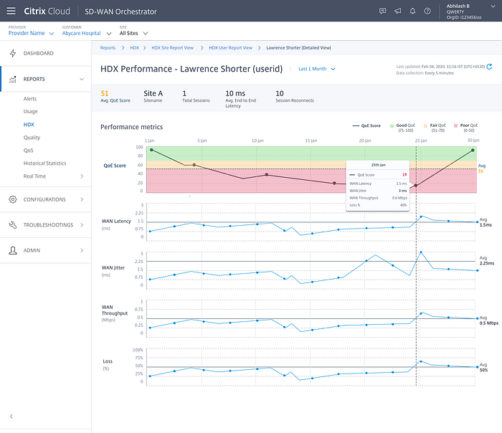Click the Fair QoE orange legend swatch
This screenshot has width=502, height=433.
click(x=425, y=125)
